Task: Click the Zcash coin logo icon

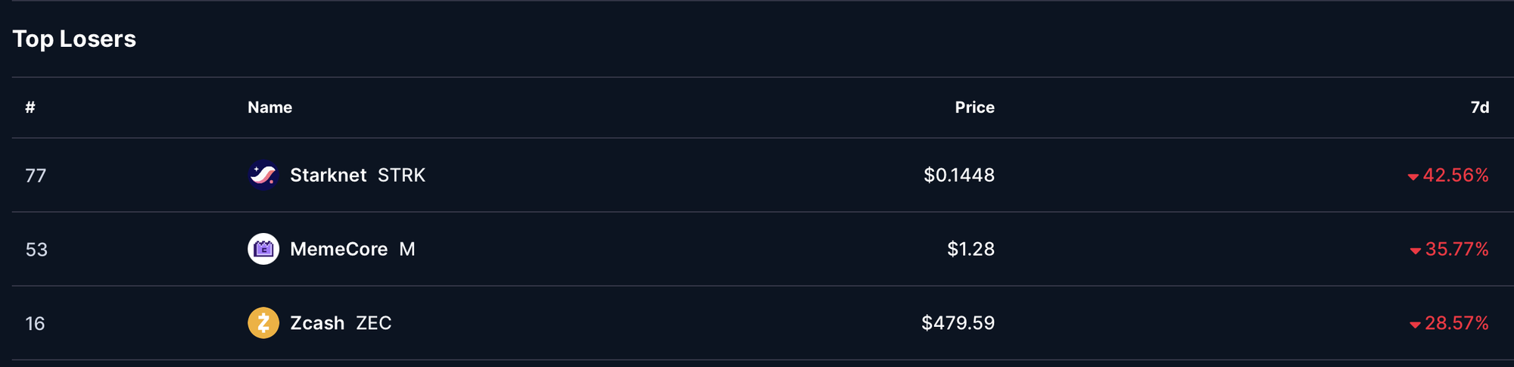Action: pyautogui.click(x=263, y=323)
